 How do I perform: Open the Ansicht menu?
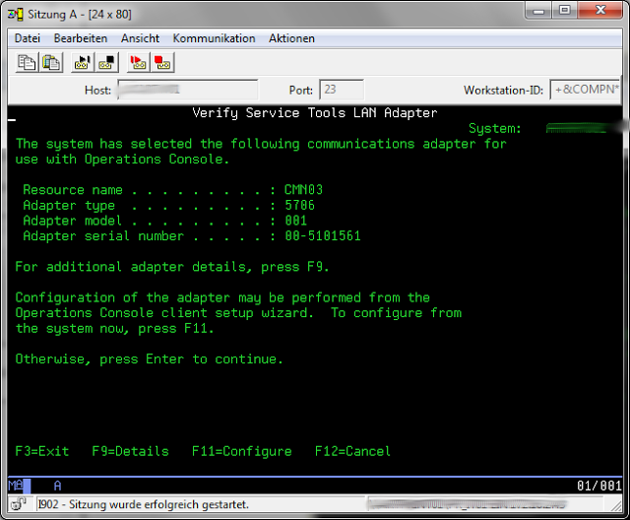tap(140, 38)
